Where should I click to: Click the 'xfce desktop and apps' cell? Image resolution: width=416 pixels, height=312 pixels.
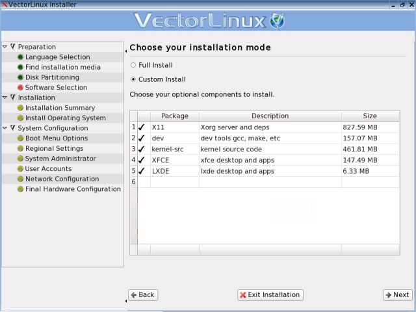(270, 160)
